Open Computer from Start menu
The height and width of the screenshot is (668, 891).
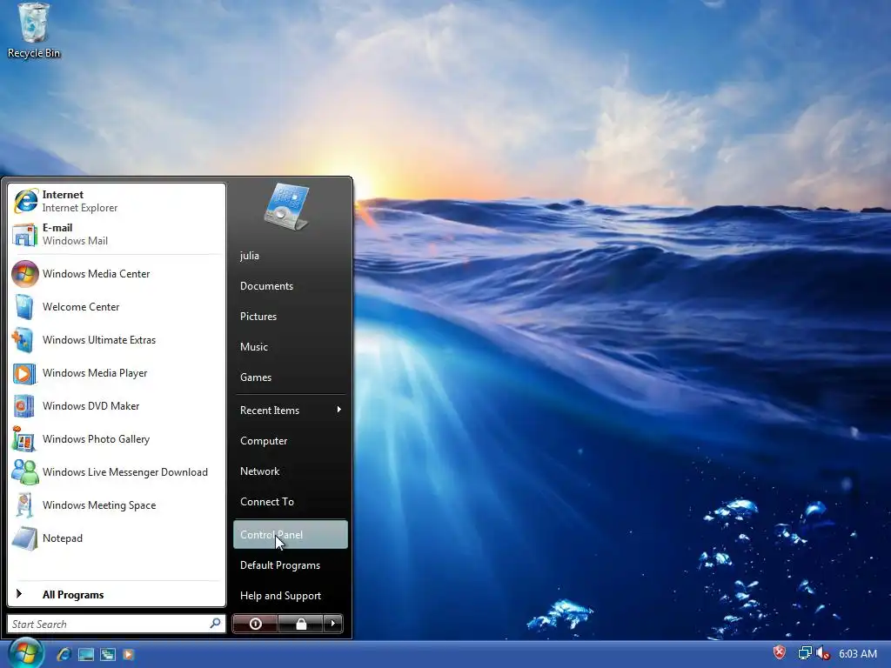(x=291, y=441)
